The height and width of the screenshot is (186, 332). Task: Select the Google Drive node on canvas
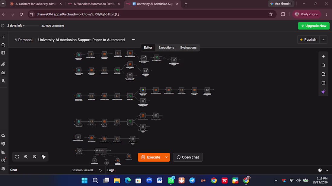(143, 90)
